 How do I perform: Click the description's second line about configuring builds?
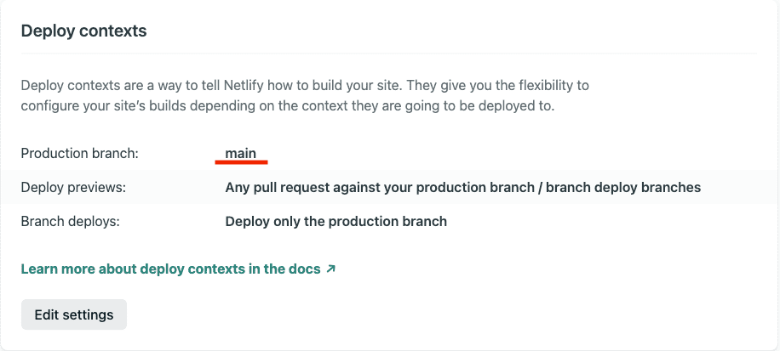pyautogui.click(x=287, y=106)
